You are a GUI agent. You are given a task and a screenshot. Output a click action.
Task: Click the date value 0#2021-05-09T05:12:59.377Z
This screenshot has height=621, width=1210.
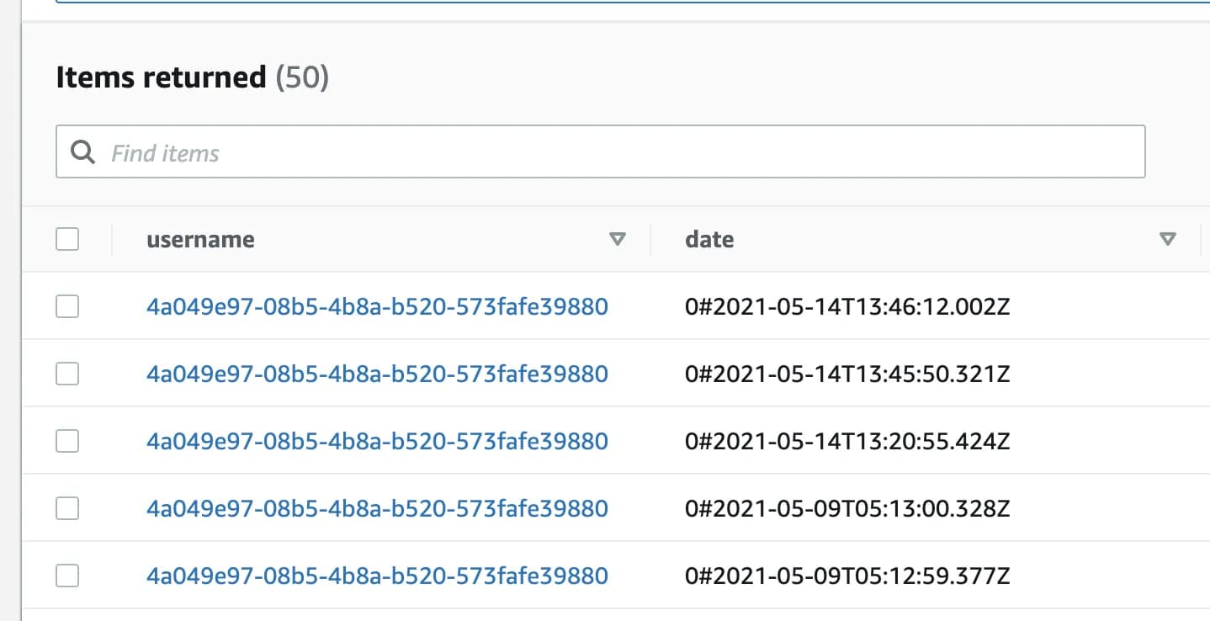847,576
